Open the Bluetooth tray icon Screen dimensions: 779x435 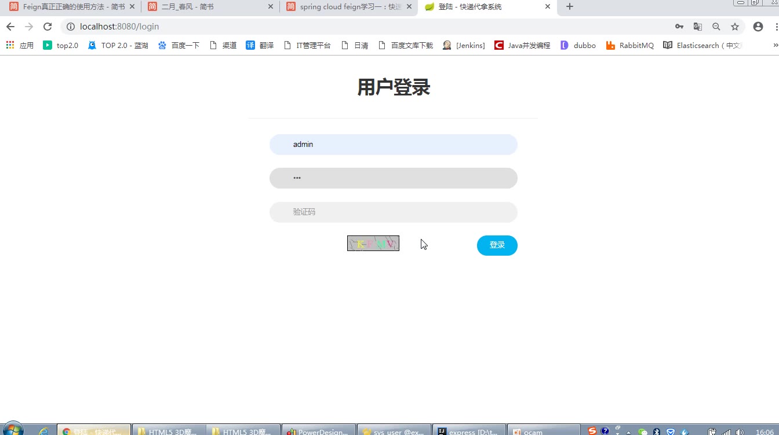point(657,432)
